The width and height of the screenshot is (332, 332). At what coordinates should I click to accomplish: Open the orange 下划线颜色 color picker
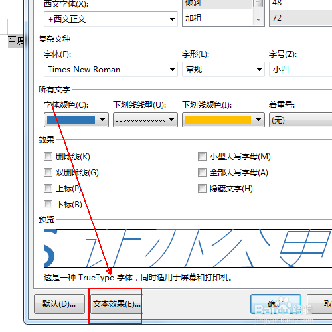pos(223,120)
